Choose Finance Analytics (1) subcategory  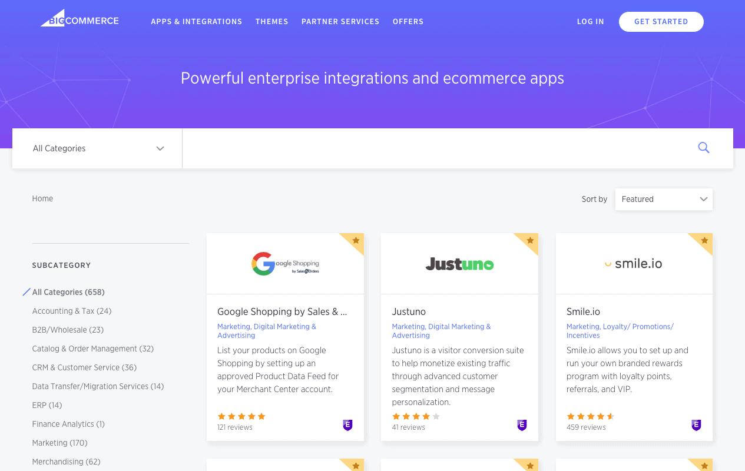tap(68, 424)
